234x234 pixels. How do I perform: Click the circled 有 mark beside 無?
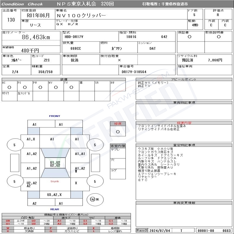click(x=92, y=199)
